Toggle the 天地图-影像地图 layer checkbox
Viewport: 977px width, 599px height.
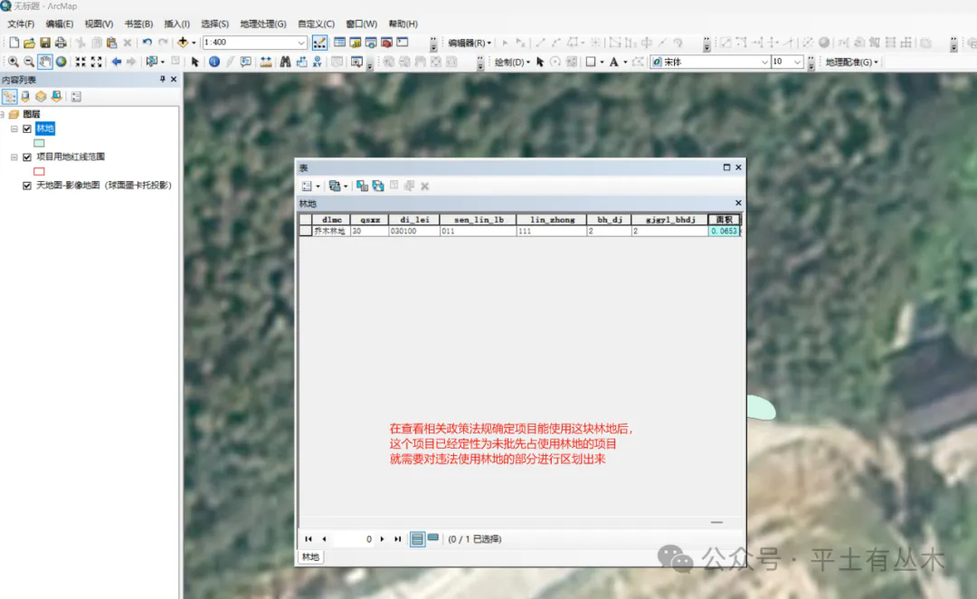point(27,185)
